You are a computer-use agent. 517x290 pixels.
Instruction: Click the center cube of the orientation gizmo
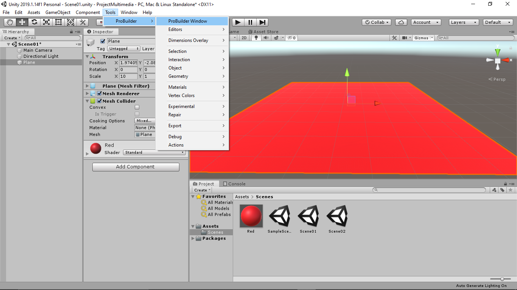point(498,60)
